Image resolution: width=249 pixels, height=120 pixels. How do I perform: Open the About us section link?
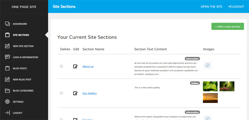coord(88,66)
